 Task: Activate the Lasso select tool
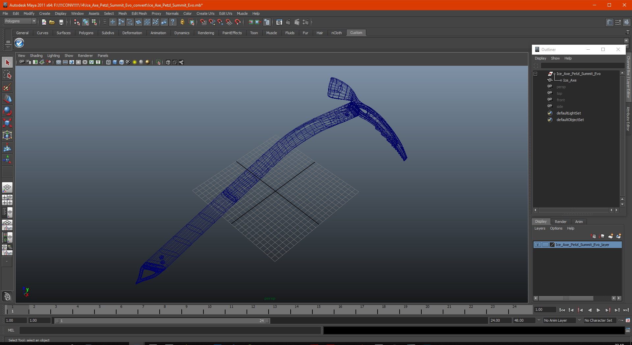(7, 75)
